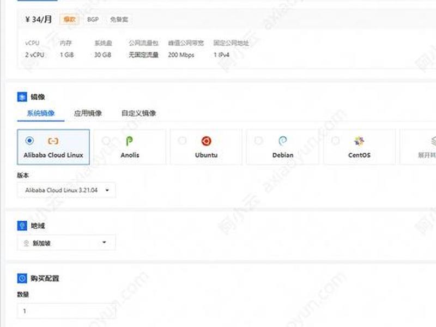436x327 pixels.
Task: Switch to the 自定义镜像 tab
Action: point(139,113)
